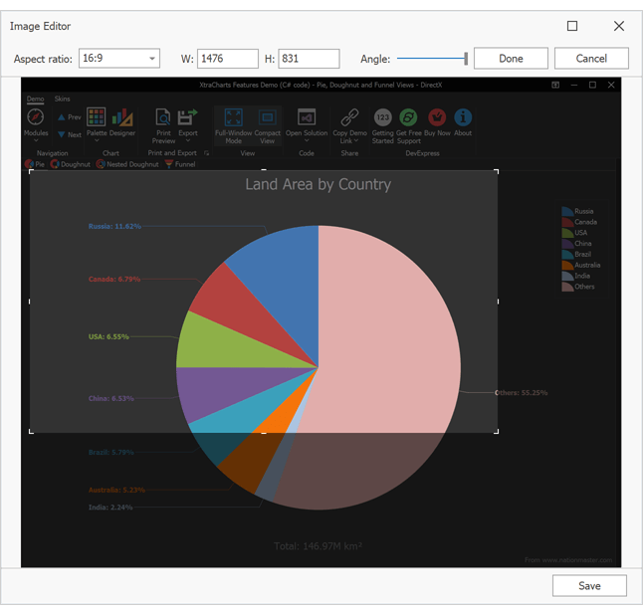Expand the Export dropdown arrow
The width and height of the screenshot is (643, 615).
(188, 140)
